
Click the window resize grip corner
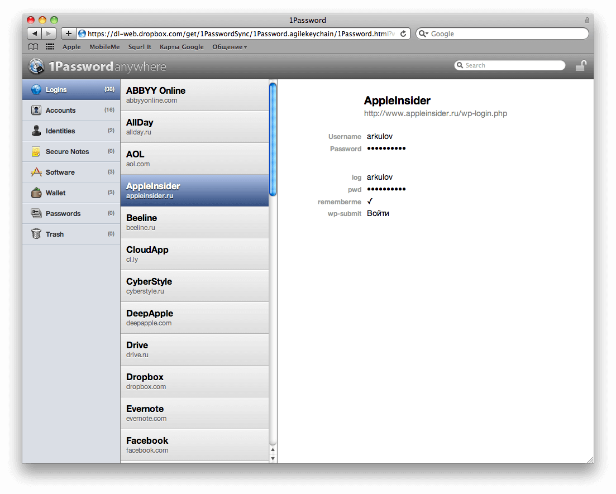pos(590,460)
